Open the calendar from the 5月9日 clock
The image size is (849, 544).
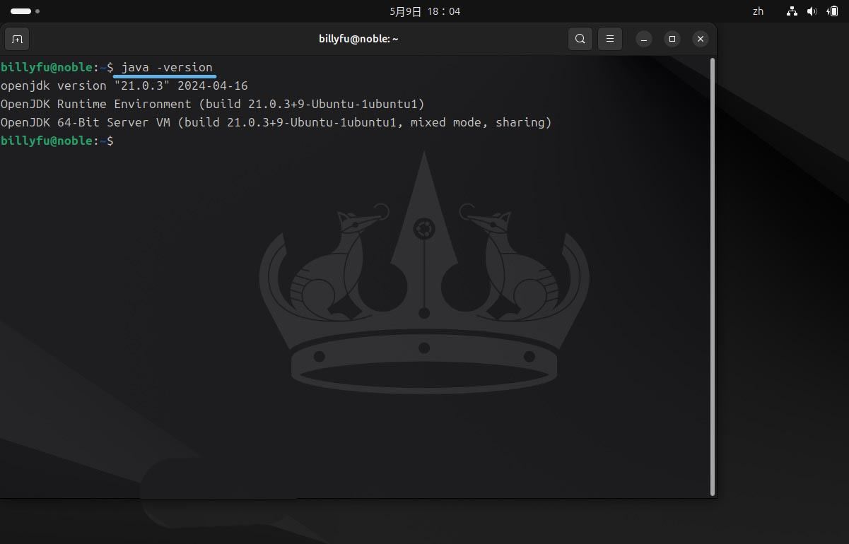click(424, 11)
